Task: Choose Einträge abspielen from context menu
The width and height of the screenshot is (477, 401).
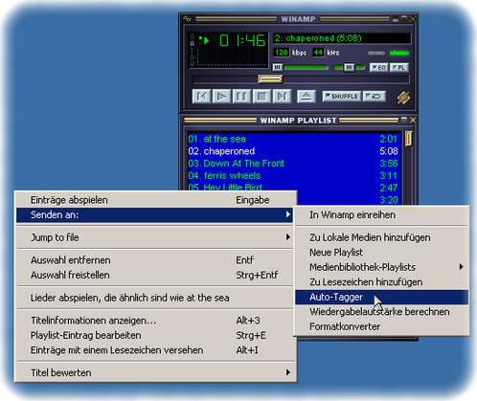Action: (x=155, y=200)
